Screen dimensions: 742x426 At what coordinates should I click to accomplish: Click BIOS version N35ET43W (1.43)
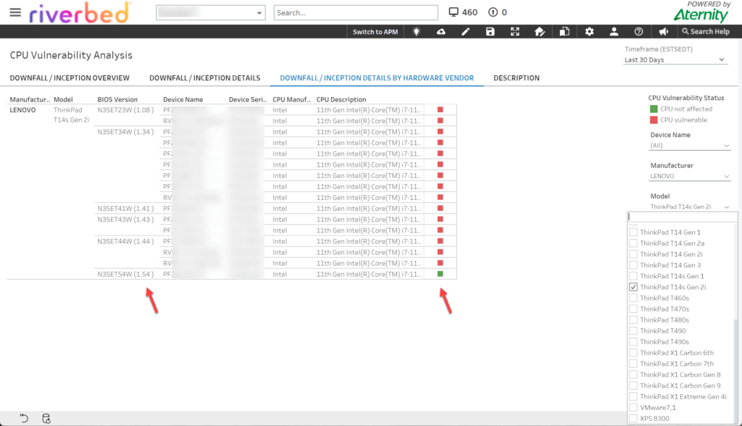126,219
